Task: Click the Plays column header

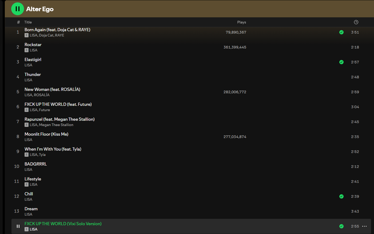Action: pyautogui.click(x=241, y=22)
